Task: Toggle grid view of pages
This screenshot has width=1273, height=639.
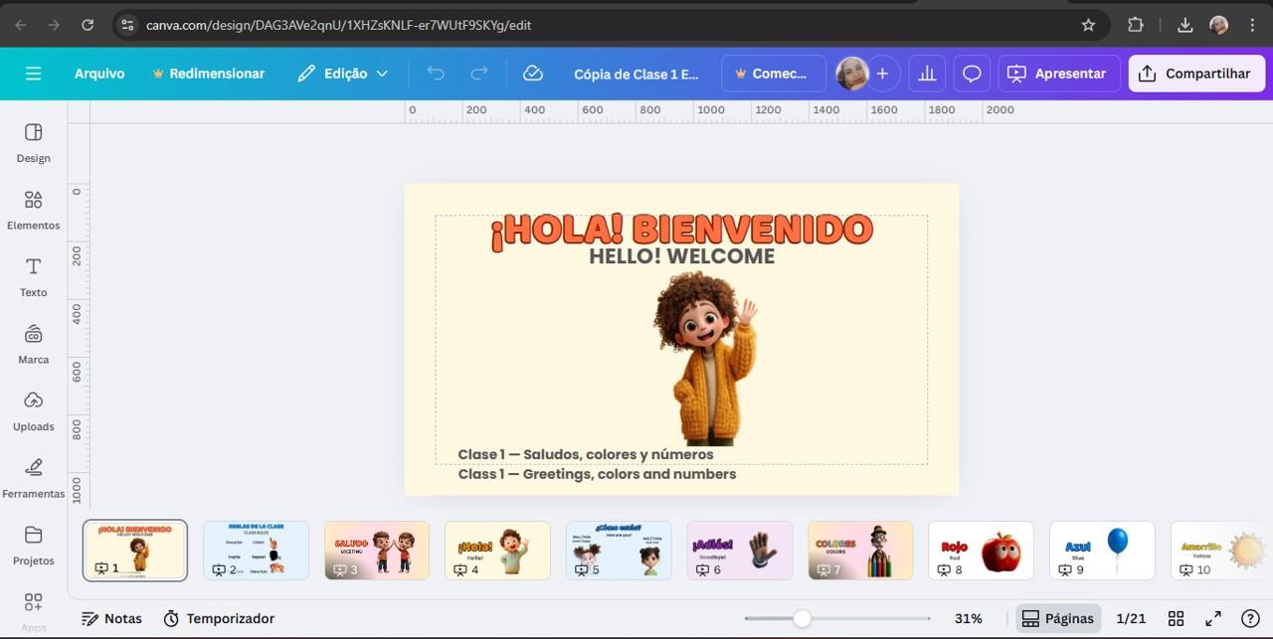Action: tap(1176, 618)
